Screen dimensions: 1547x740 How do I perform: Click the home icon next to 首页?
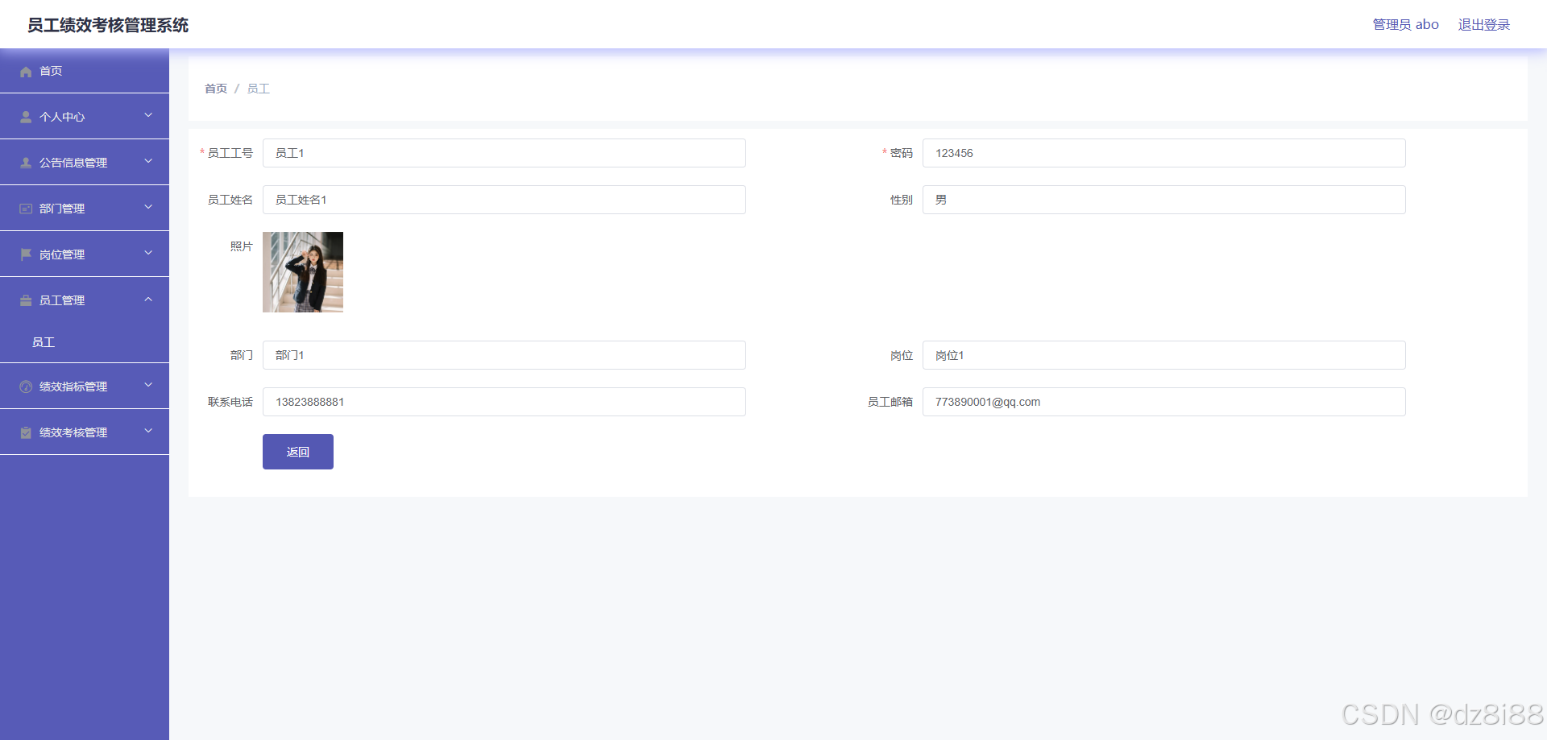point(27,71)
